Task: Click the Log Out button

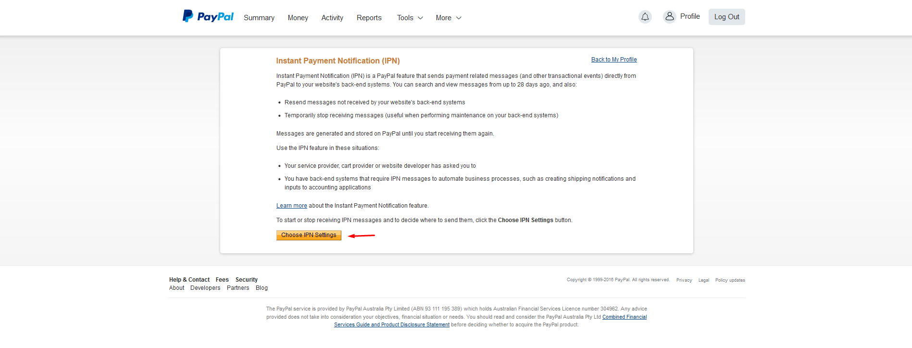Action: pos(726,17)
